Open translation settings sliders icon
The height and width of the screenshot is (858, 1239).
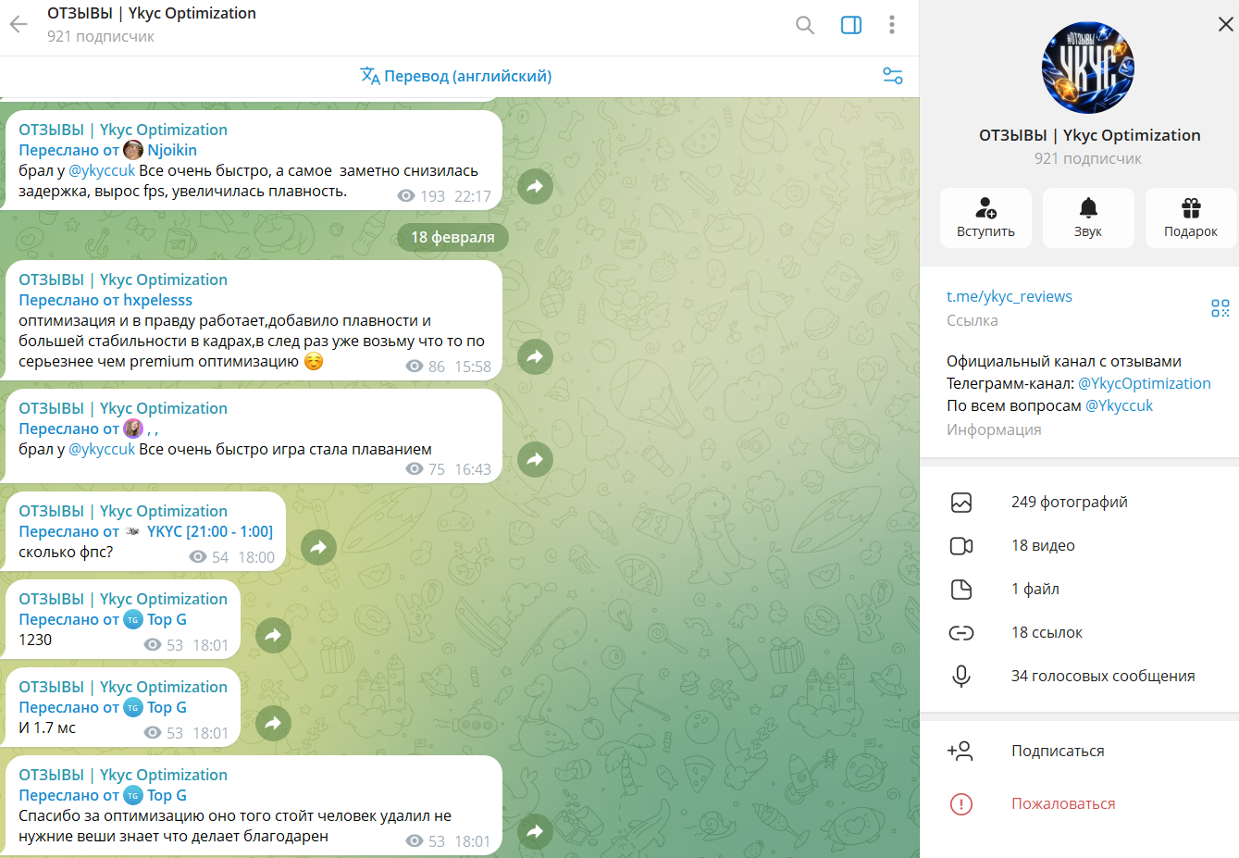point(893,76)
